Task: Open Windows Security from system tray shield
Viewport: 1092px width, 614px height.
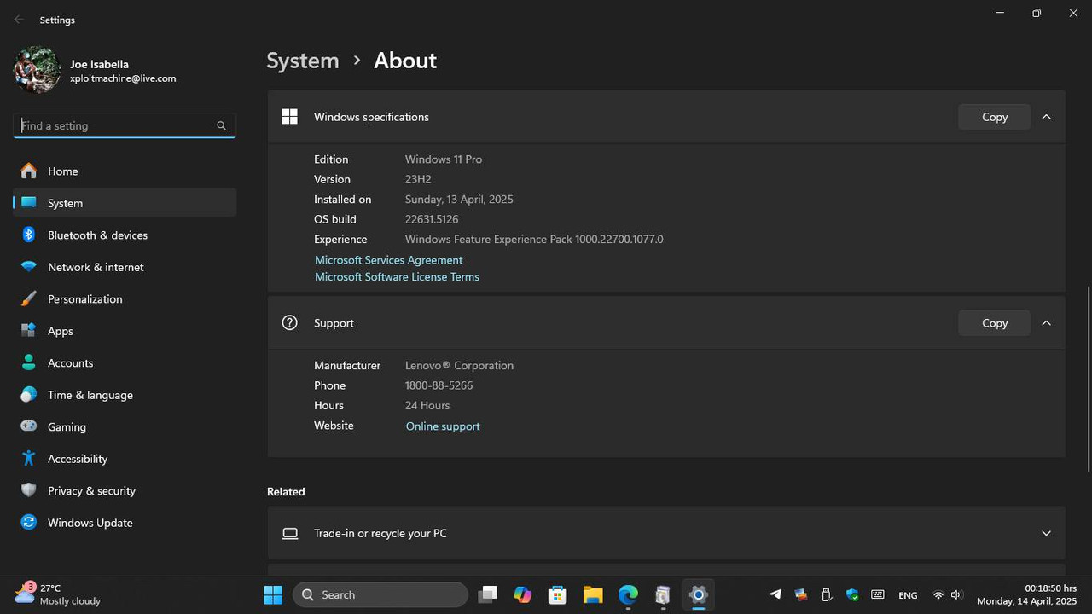Action: (x=851, y=594)
